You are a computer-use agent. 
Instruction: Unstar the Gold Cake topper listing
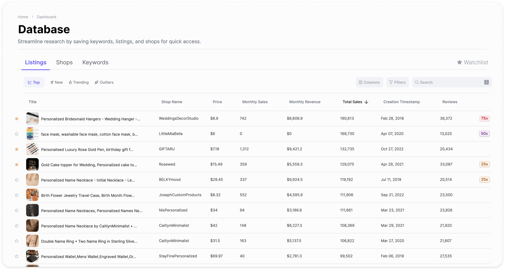pos(17,164)
